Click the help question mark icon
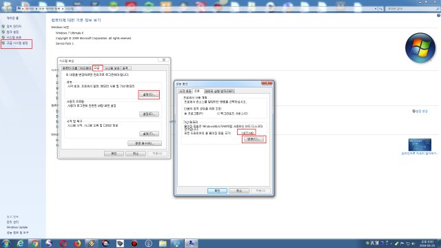Viewport: 441px width, 248px height. click(438, 15)
